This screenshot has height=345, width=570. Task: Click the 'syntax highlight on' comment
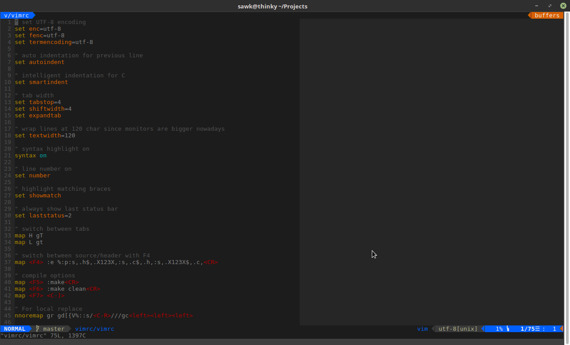(x=52, y=149)
